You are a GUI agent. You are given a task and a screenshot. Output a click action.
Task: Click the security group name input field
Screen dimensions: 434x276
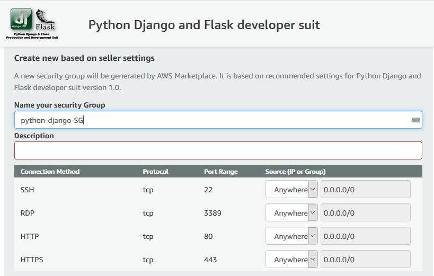pyautogui.click(x=218, y=120)
